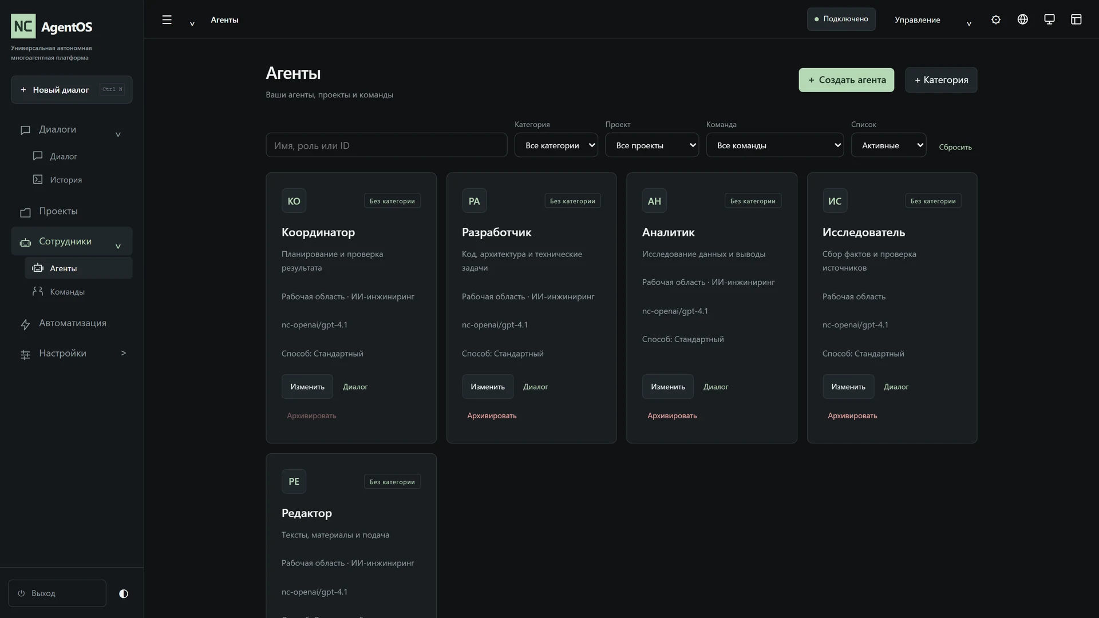Click the agent search input field
The image size is (1099, 618).
tap(386, 145)
